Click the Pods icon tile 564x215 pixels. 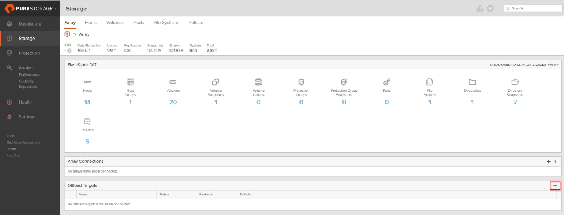[x=387, y=82]
